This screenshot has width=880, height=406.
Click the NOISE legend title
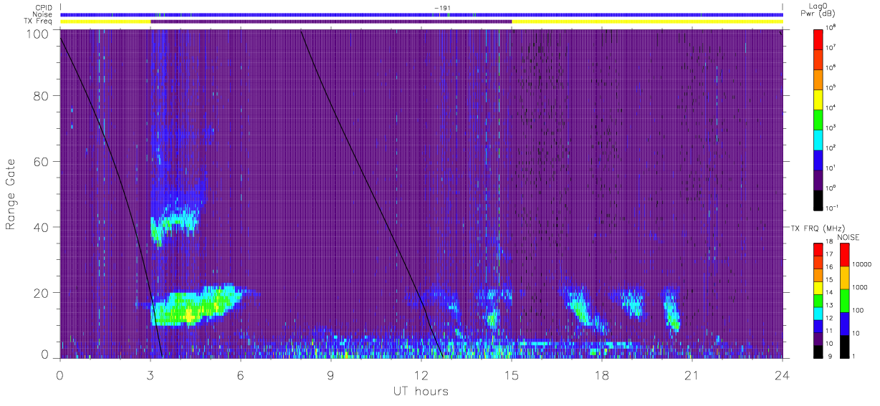click(849, 237)
